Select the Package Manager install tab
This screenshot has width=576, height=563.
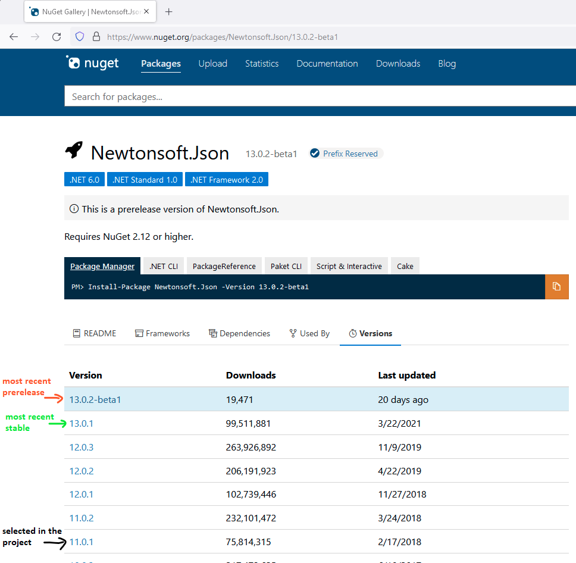tap(102, 266)
